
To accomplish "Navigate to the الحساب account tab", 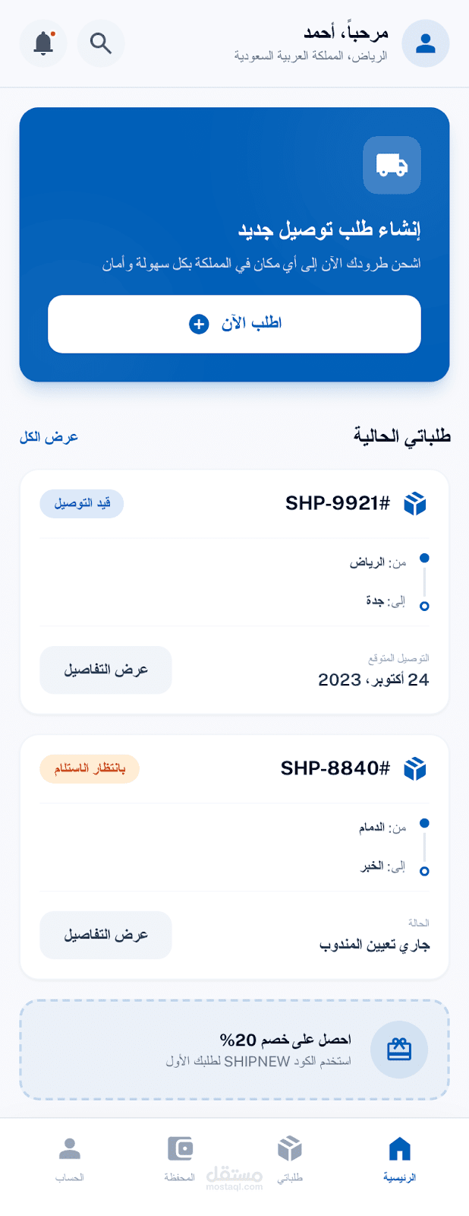I will coord(70,1157).
